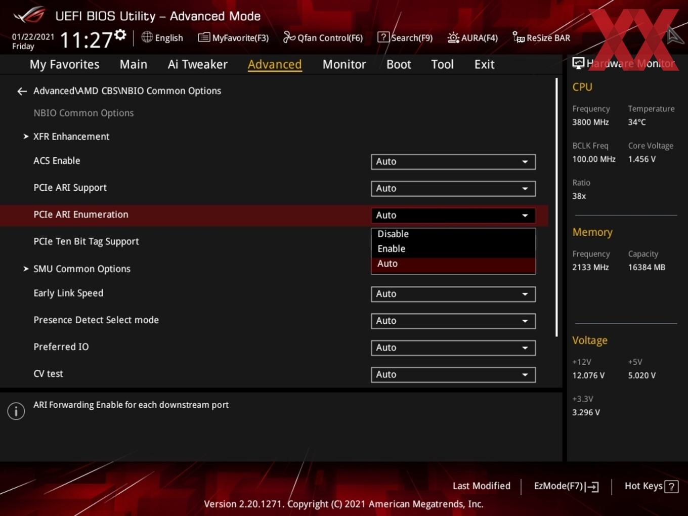Open Presence Detect Select mode dropdown
688x516 pixels.
tap(453, 321)
